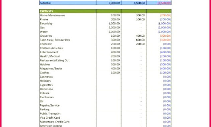Click the Holidays row label
Screen dimensions: 211x127
45,81
